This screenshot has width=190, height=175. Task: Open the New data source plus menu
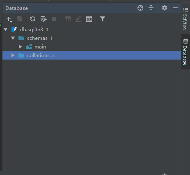tap(9, 19)
